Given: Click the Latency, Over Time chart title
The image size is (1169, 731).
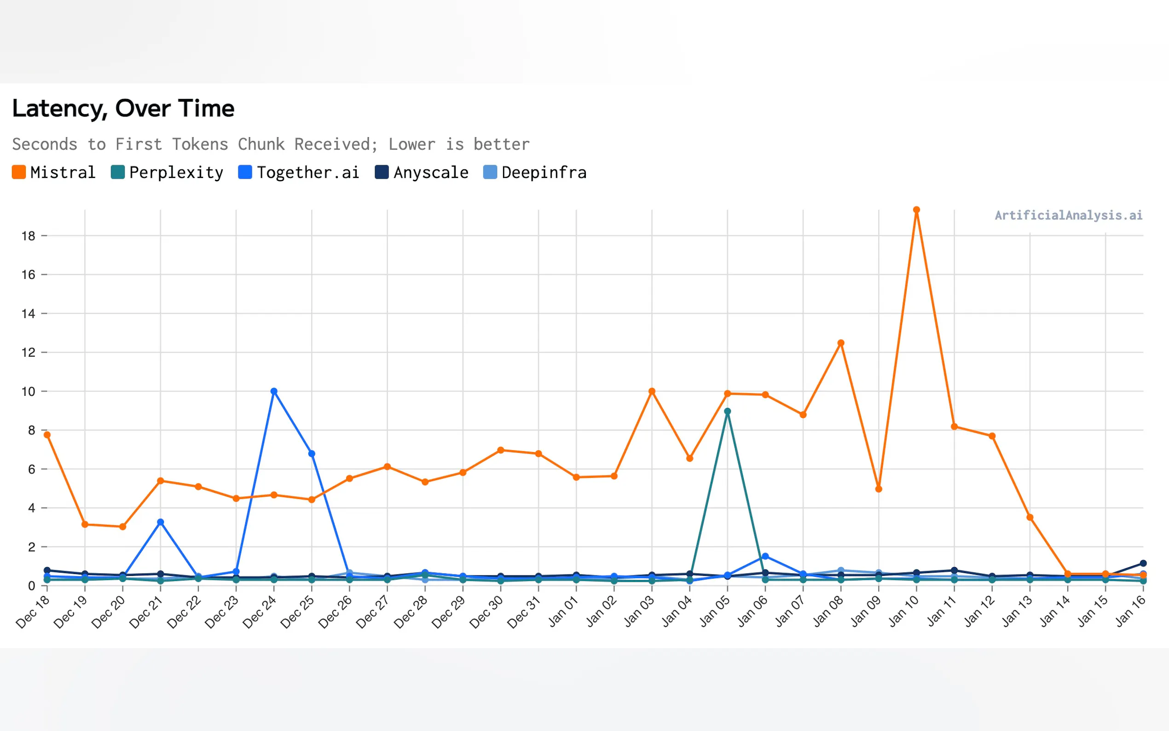Looking at the screenshot, I should [x=123, y=108].
